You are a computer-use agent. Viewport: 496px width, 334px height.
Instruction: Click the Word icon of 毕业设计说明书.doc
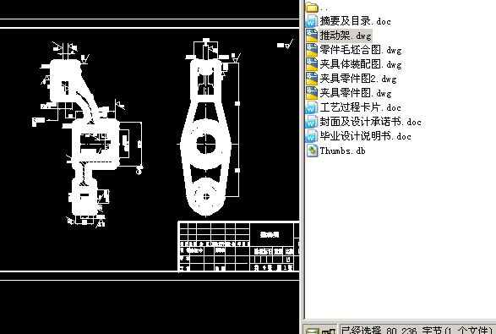pyautogui.click(x=311, y=136)
